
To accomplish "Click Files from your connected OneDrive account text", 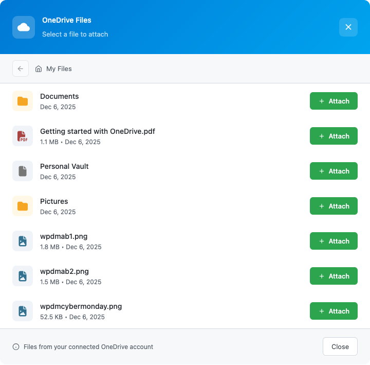I will click(x=88, y=347).
